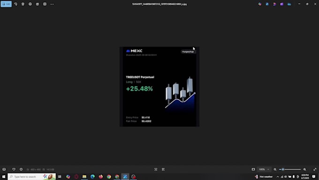
Task: Open the print icon in top toolbar
Action: [30, 4]
